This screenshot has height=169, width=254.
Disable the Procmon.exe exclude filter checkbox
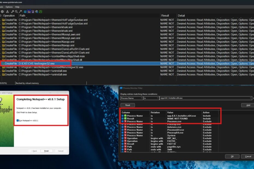(122, 121)
